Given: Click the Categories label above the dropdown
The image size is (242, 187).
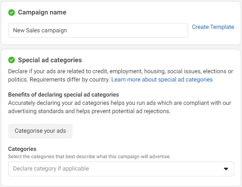Looking at the screenshot, I should [22, 149].
